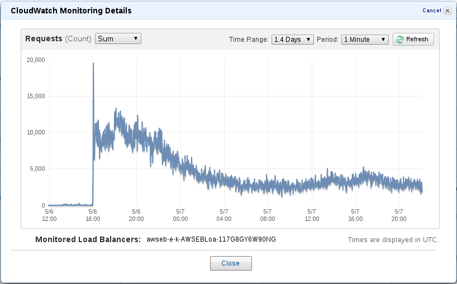Image resolution: width=457 pixels, height=284 pixels.
Task: Click the 20,000 y-axis label
Action: click(36, 60)
